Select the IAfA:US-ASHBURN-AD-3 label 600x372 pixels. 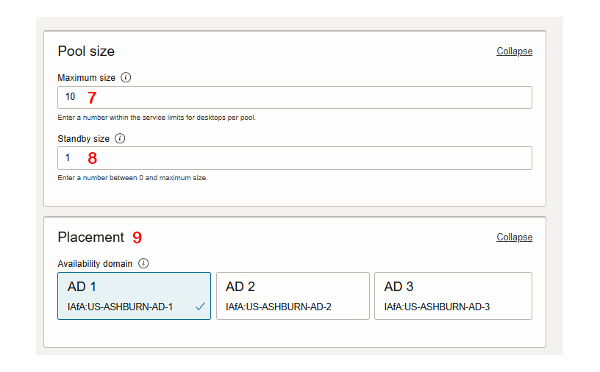pyautogui.click(x=437, y=307)
